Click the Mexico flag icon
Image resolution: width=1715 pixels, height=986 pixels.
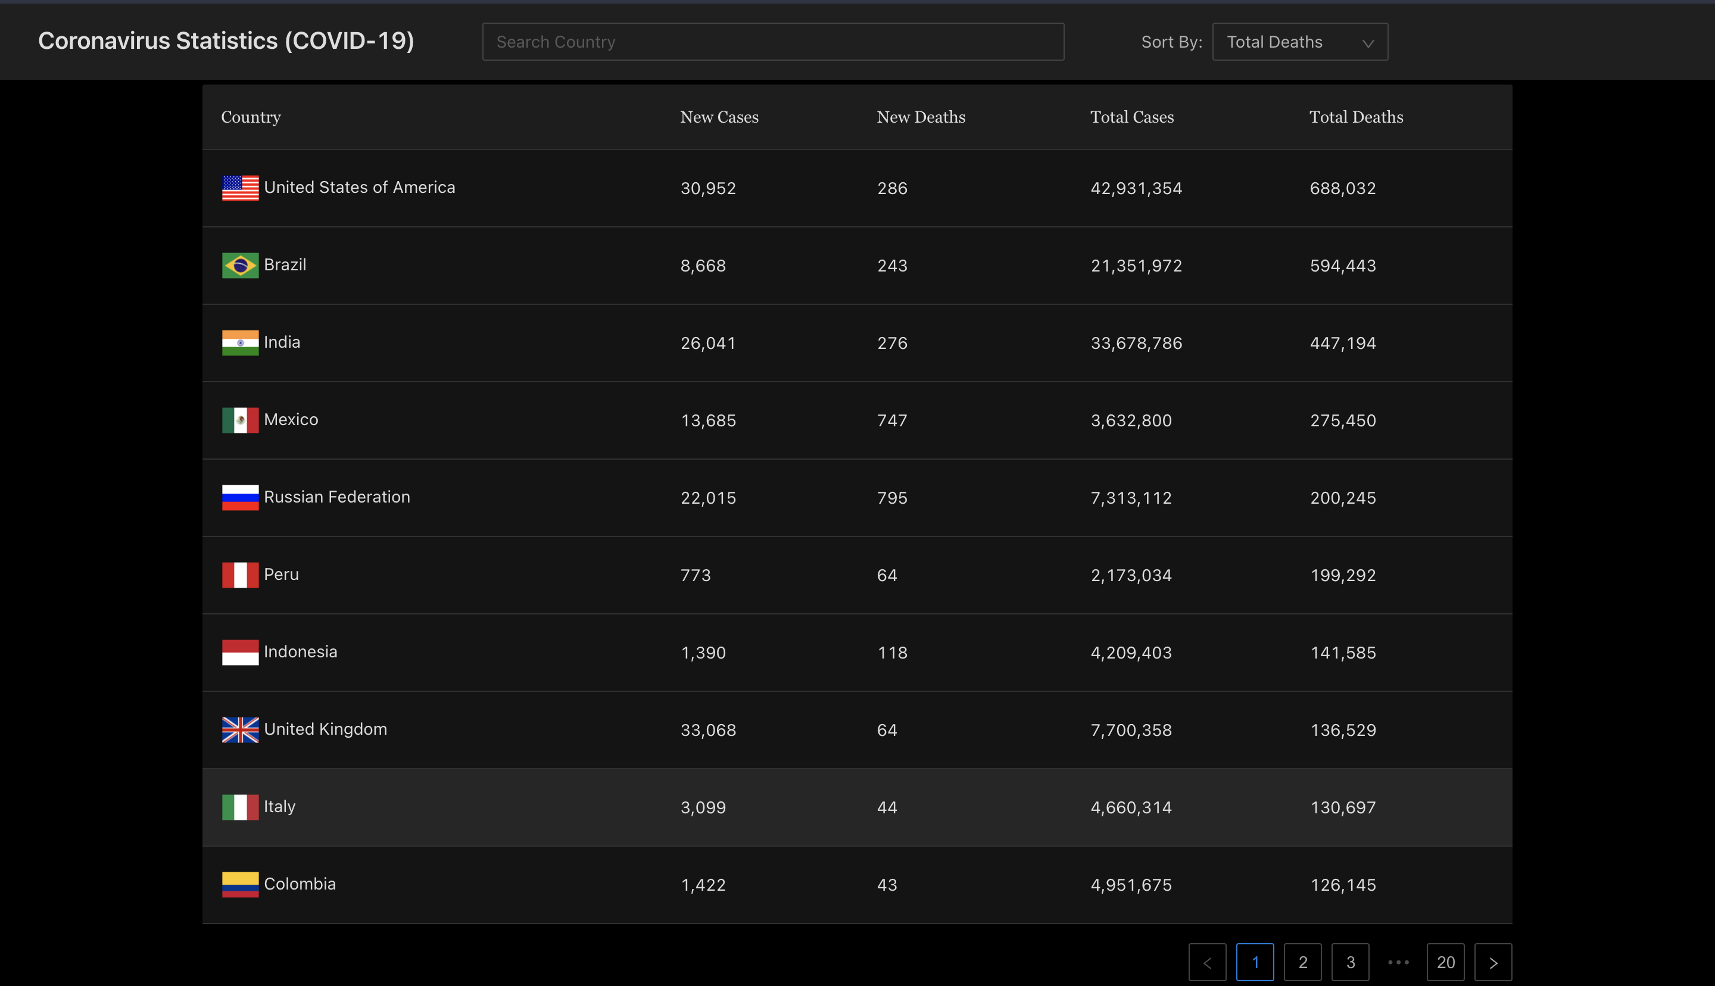[241, 420]
